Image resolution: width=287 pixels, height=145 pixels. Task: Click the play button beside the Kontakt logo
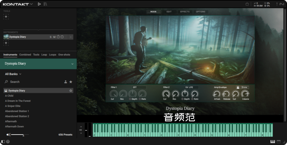(39, 4)
